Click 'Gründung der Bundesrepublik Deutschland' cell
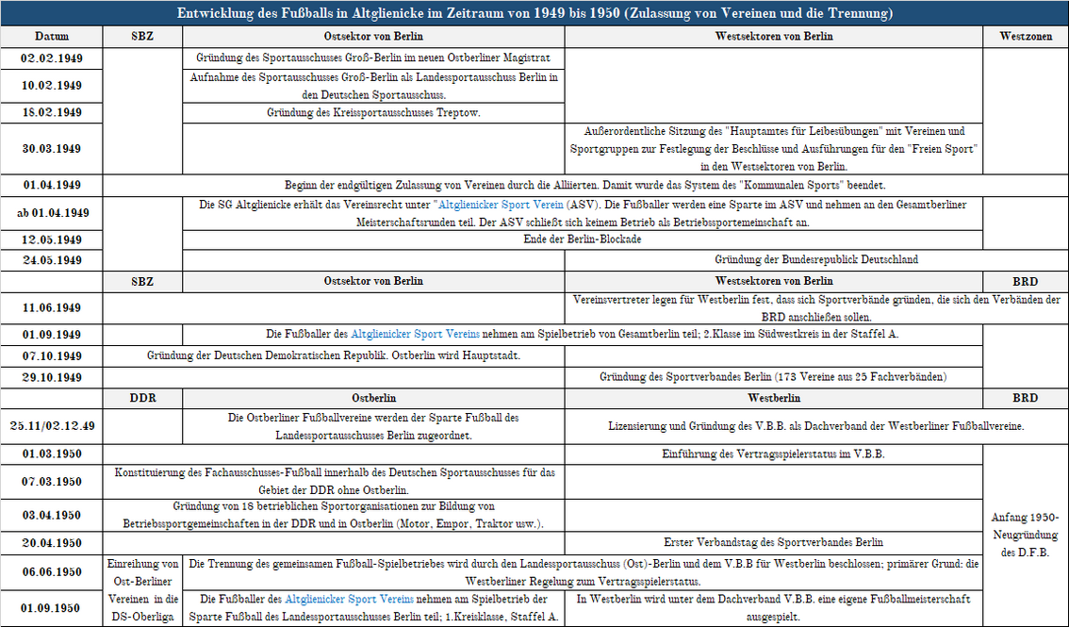 click(816, 260)
